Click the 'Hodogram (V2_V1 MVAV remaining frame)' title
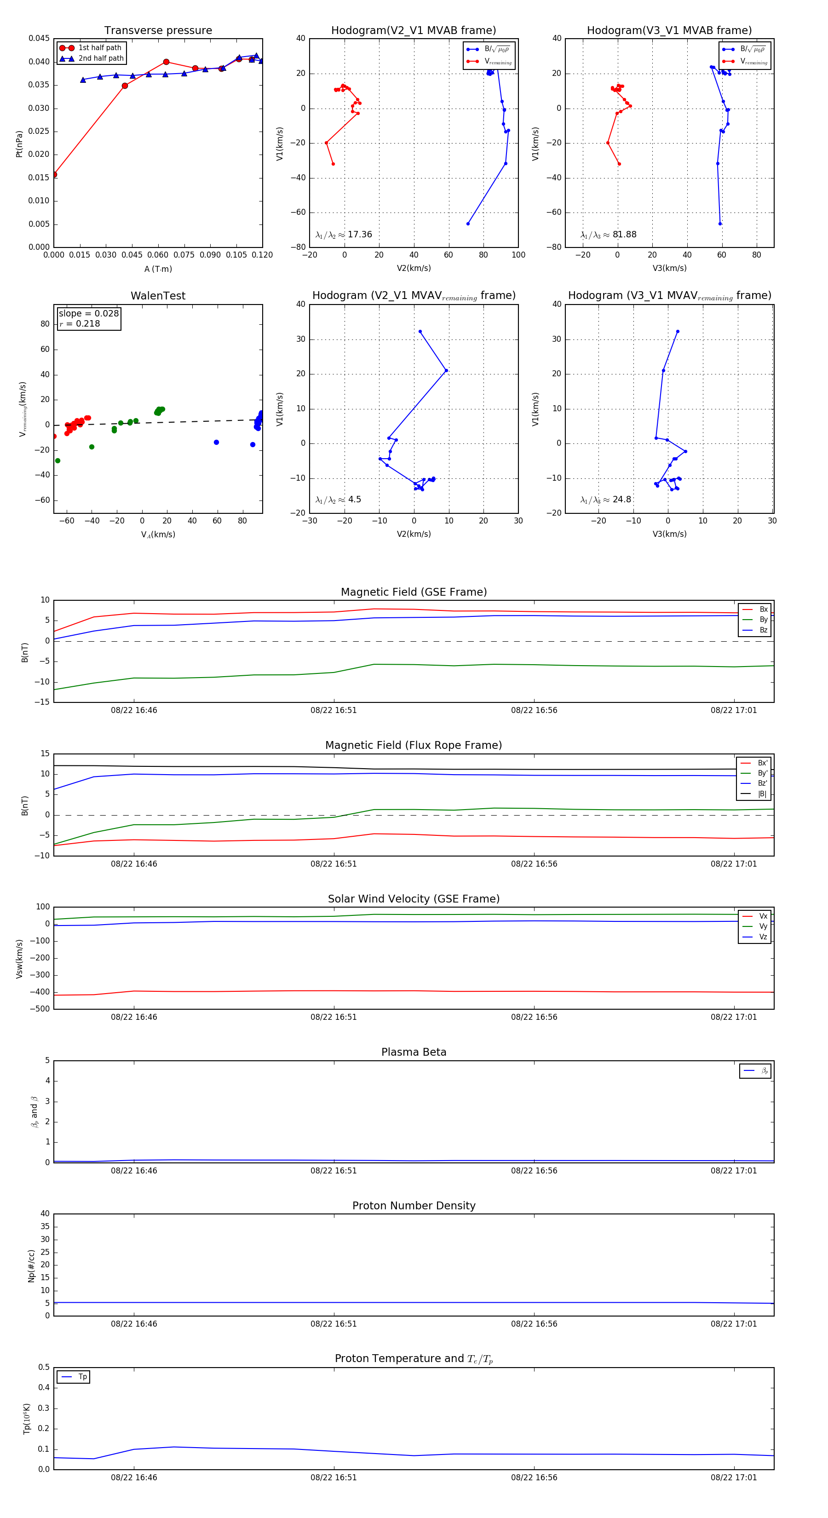 pyautogui.click(x=414, y=296)
